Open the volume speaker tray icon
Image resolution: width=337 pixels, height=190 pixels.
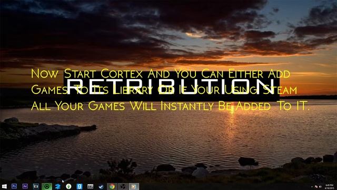coord(320,187)
